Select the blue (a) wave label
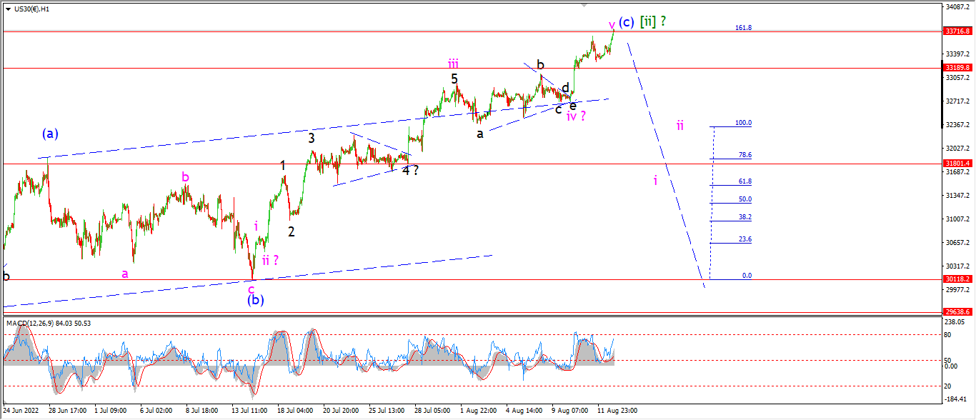 [x=50, y=133]
